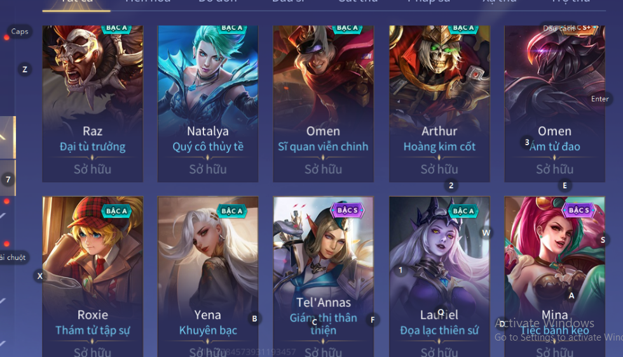Click the X key mapping bubble

39,276
